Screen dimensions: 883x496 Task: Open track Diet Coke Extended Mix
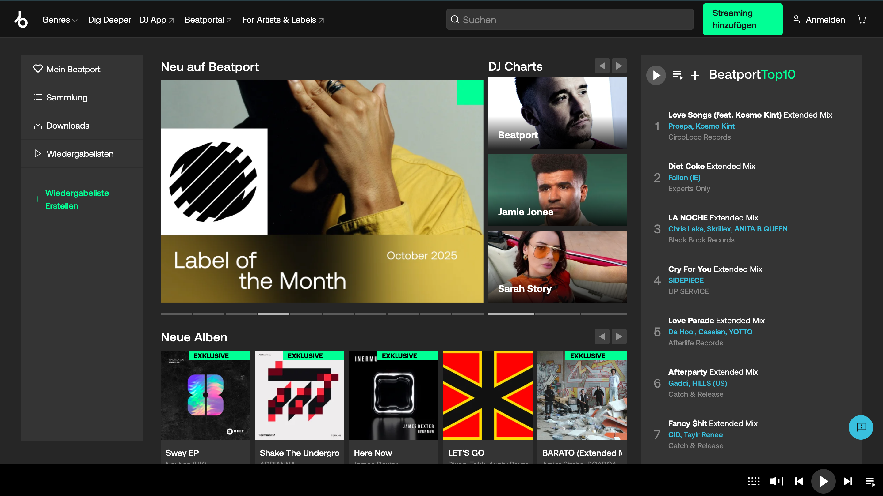click(712, 166)
